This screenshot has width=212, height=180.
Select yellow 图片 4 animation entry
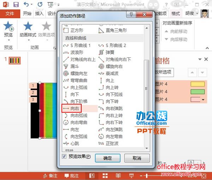(180, 84)
